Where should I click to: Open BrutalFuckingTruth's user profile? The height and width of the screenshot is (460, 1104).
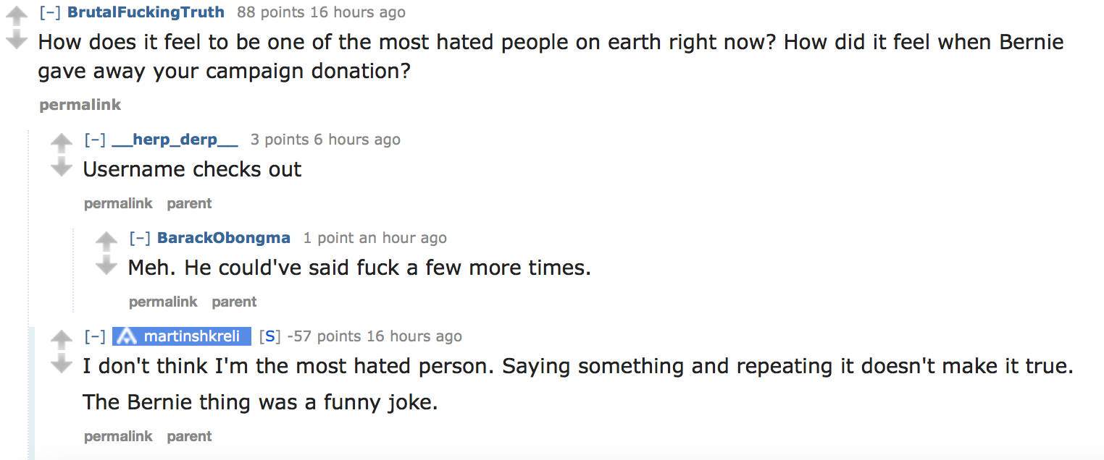[146, 12]
